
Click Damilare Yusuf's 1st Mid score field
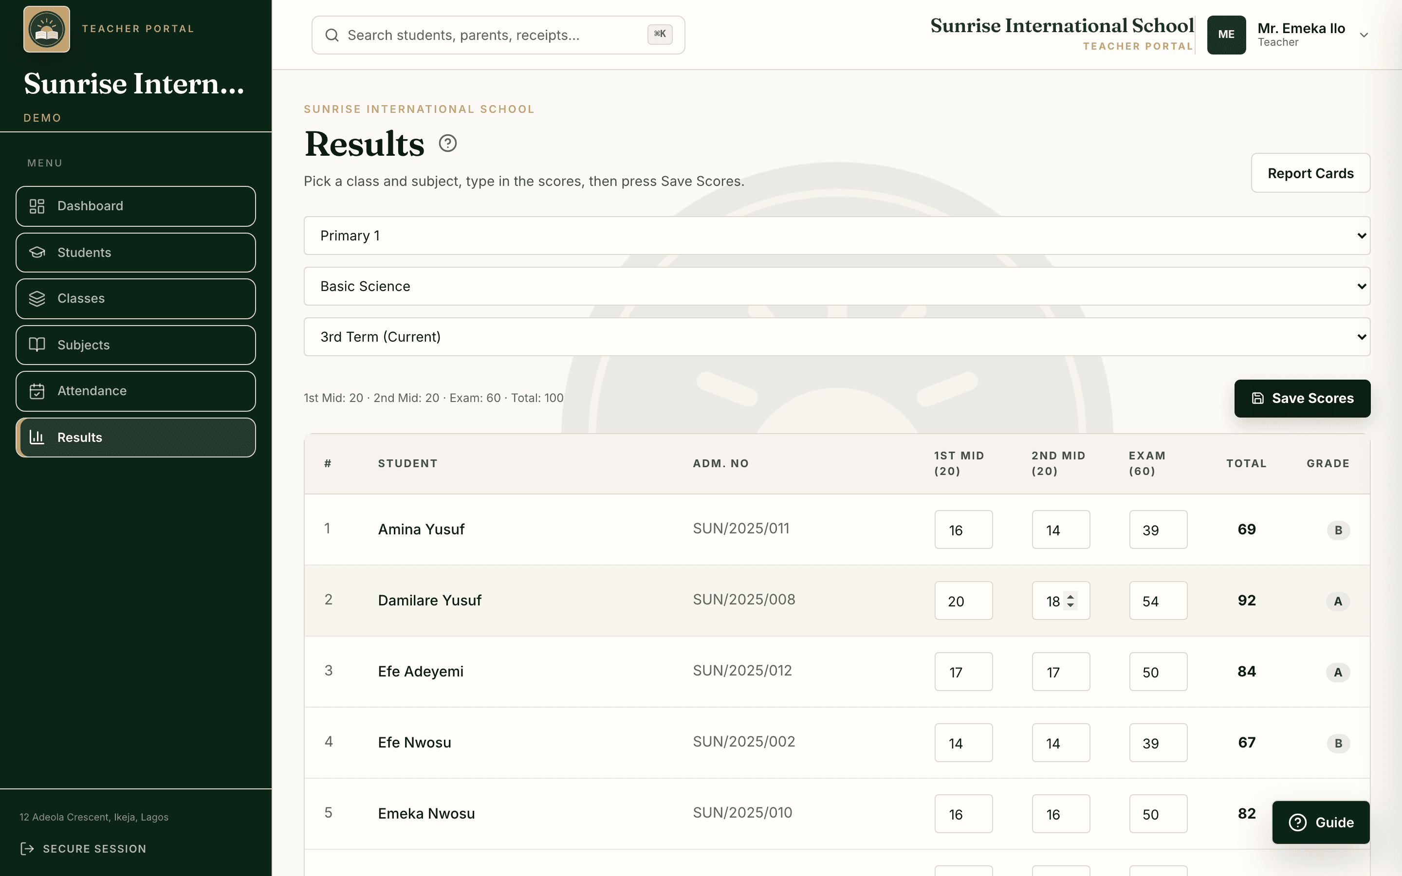point(963,601)
